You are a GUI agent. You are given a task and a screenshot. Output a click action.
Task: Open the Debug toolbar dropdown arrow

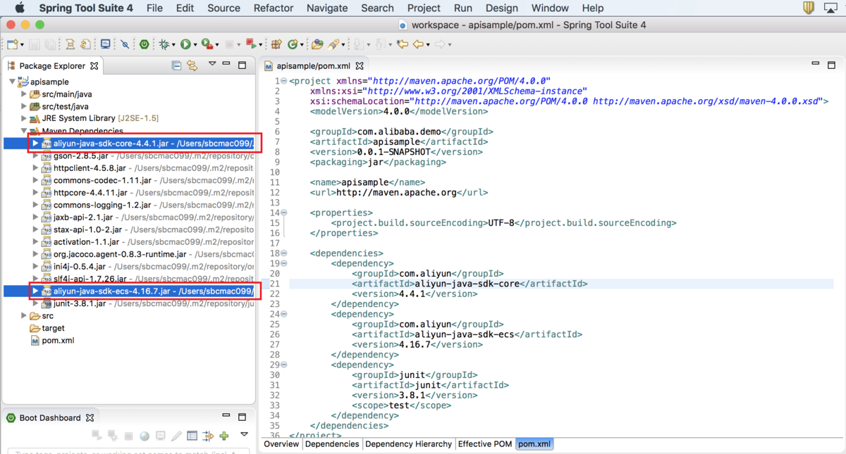tap(173, 45)
